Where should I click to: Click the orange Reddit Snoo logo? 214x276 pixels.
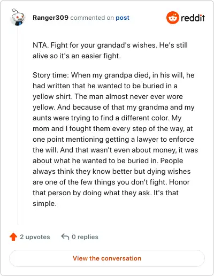pos(173,18)
